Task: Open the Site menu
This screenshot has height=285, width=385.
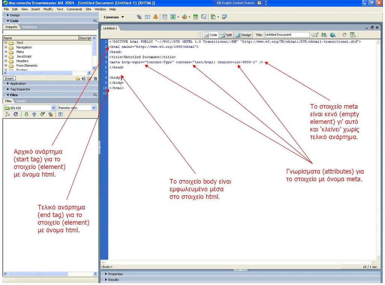Action: click(x=88, y=9)
